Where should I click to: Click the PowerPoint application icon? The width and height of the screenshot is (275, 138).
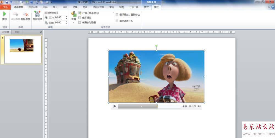pyautogui.click(x=2, y=2)
